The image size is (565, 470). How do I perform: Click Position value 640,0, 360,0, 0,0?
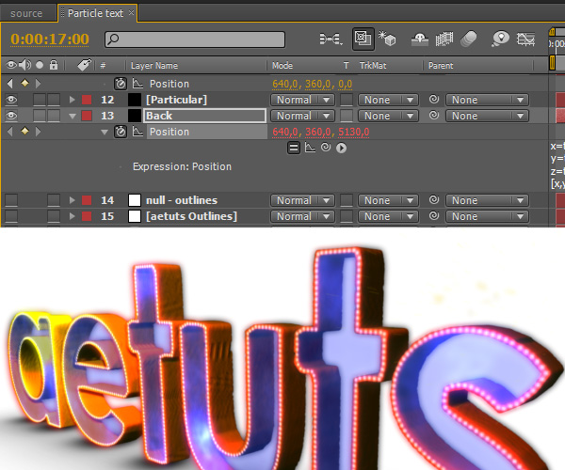tap(312, 84)
